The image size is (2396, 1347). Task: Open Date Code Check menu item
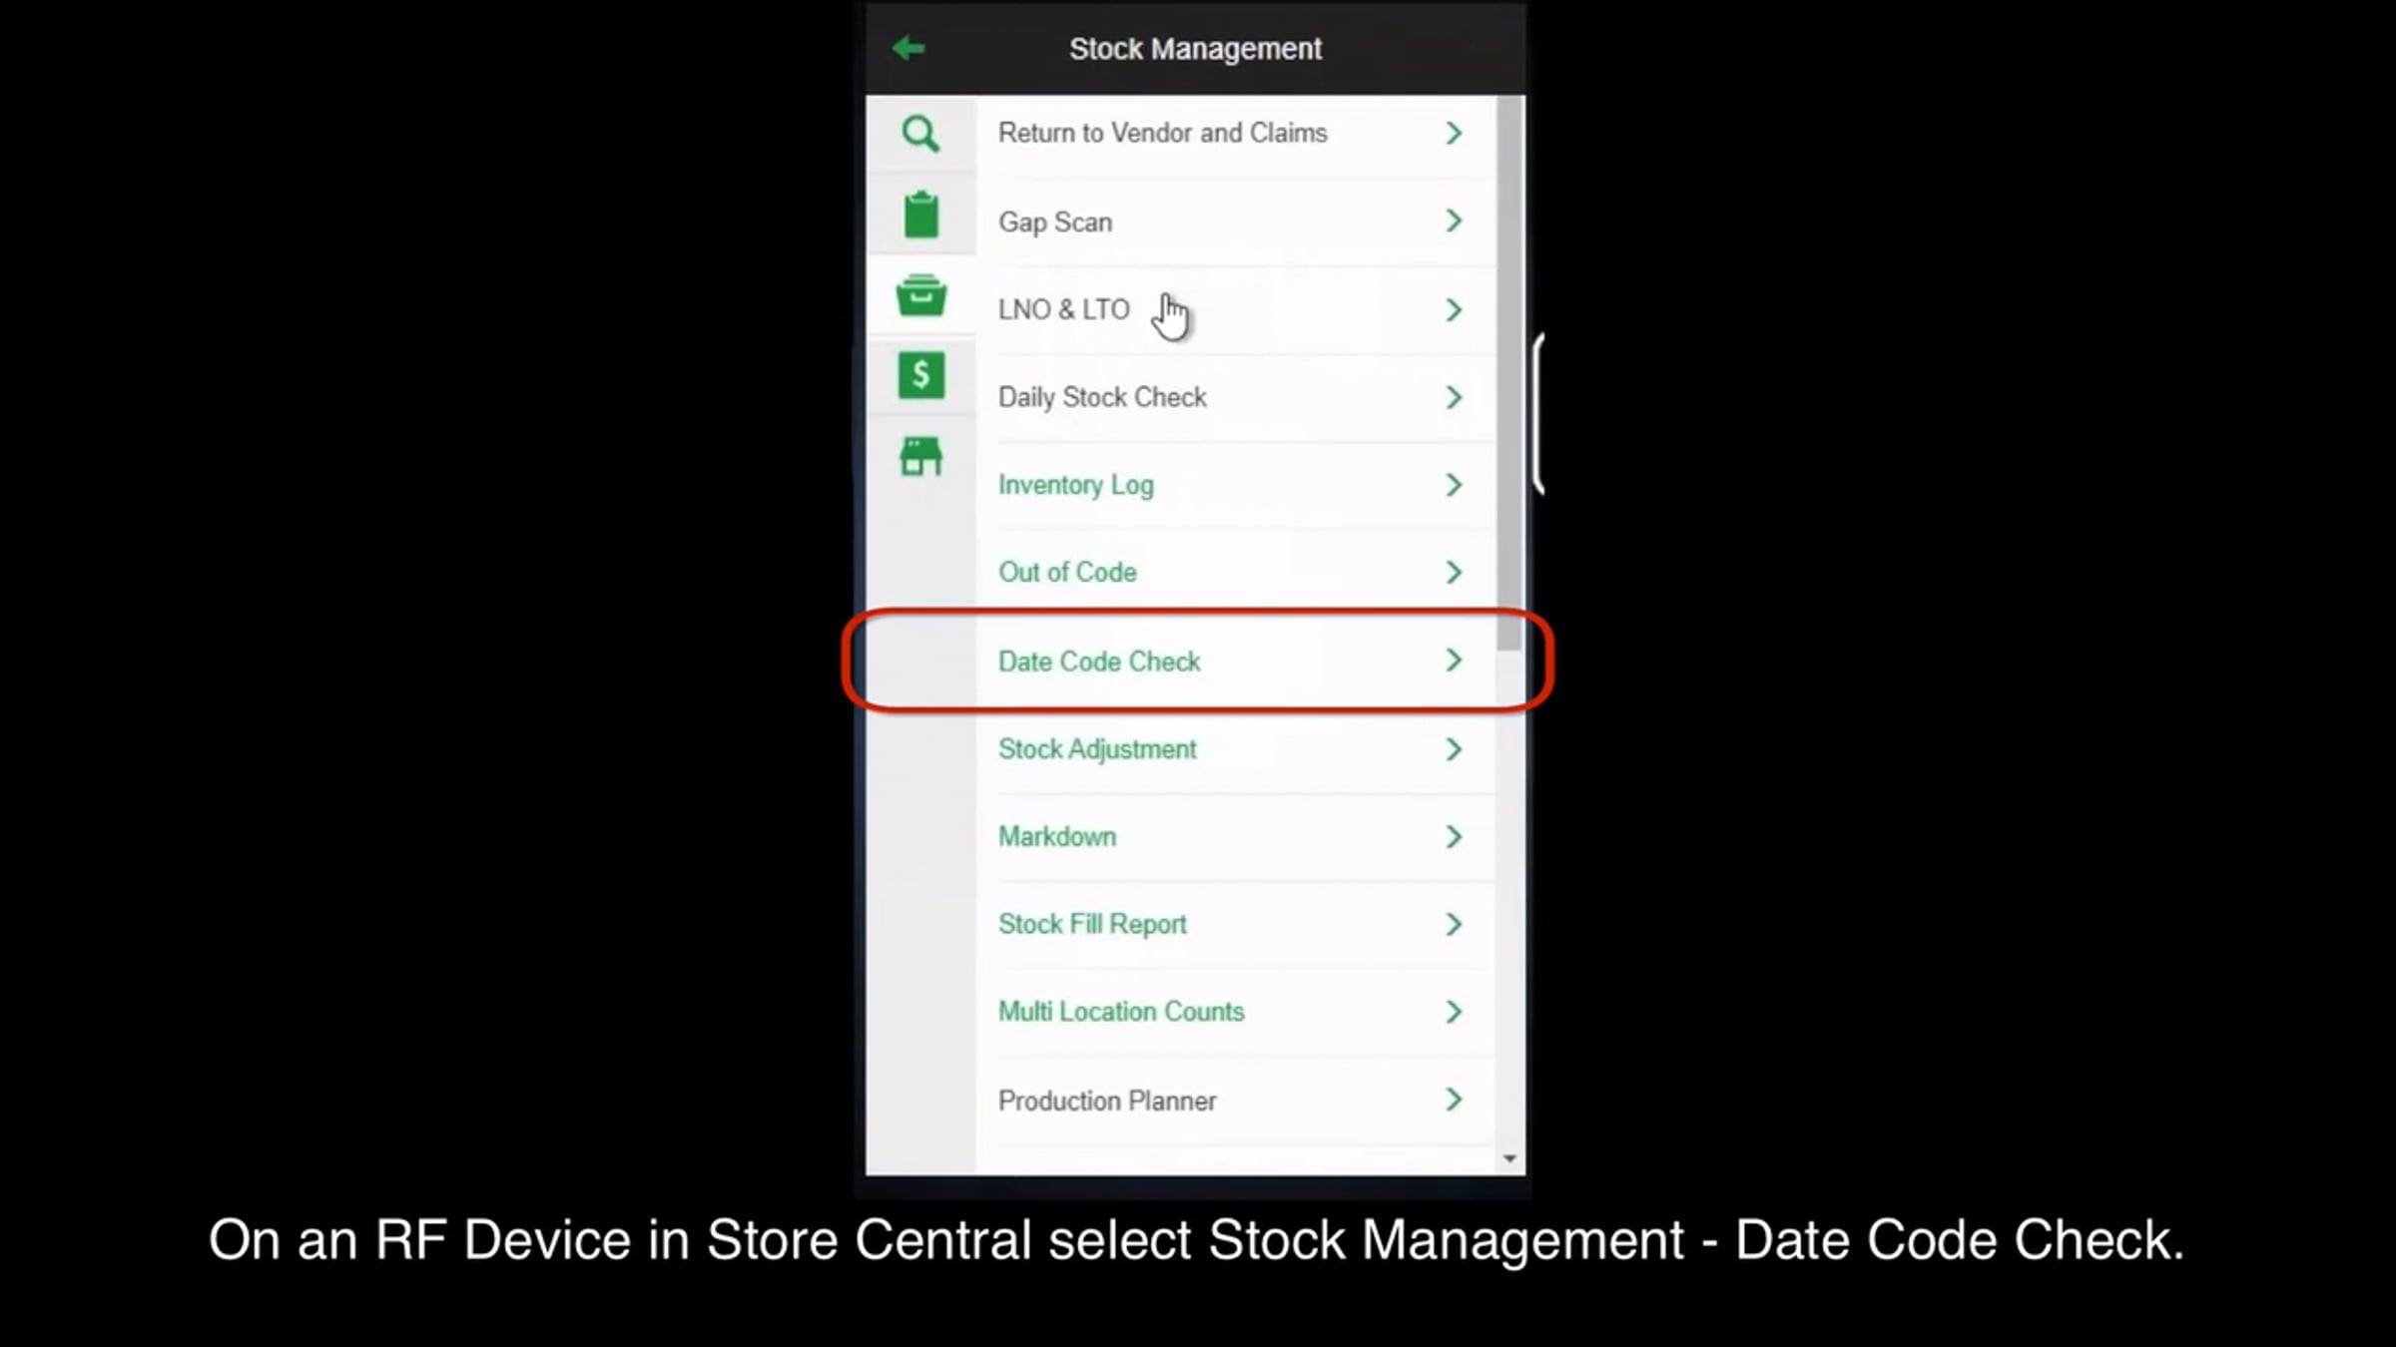tap(1099, 662)
